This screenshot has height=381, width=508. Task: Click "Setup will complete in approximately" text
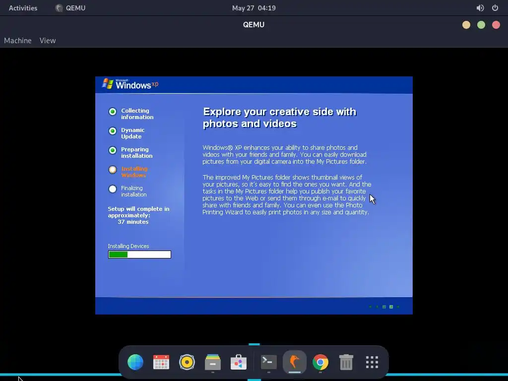(x=139, y=212)
